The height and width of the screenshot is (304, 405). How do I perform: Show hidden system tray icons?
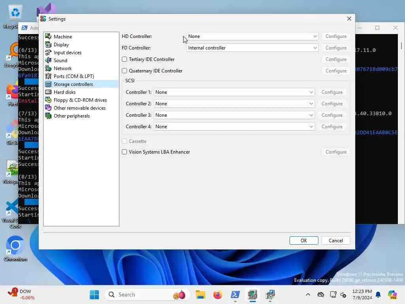[x=308, y=294]
